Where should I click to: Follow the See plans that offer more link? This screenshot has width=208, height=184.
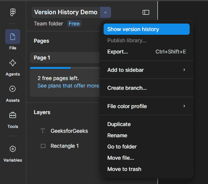coord(68,86)
